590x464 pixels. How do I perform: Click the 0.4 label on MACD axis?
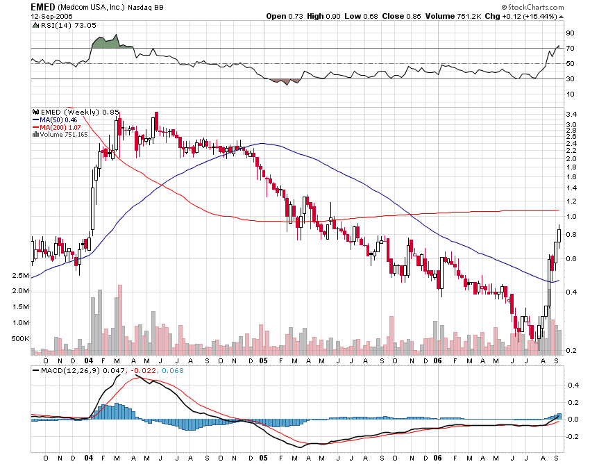point(573,385)
